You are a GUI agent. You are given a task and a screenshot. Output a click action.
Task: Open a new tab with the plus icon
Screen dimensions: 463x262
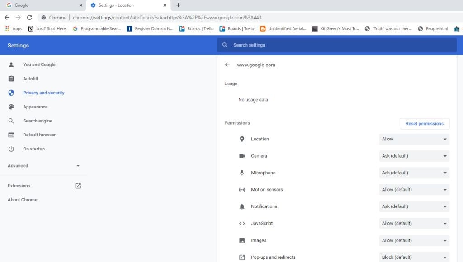click(x=178, y=5)
